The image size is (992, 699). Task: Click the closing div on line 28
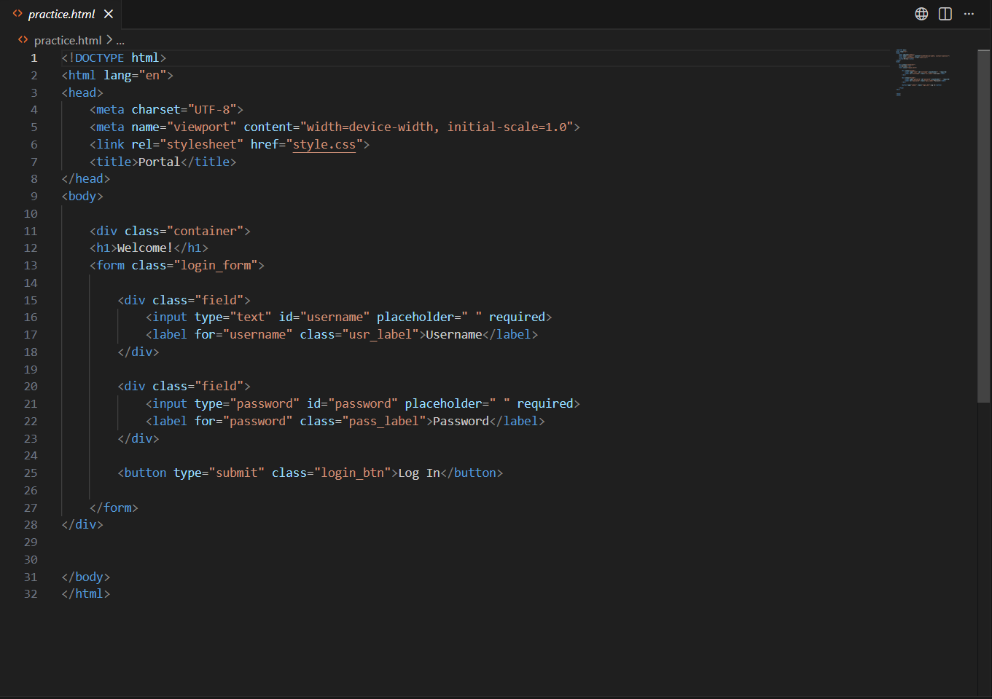click(x=82, y=524)
